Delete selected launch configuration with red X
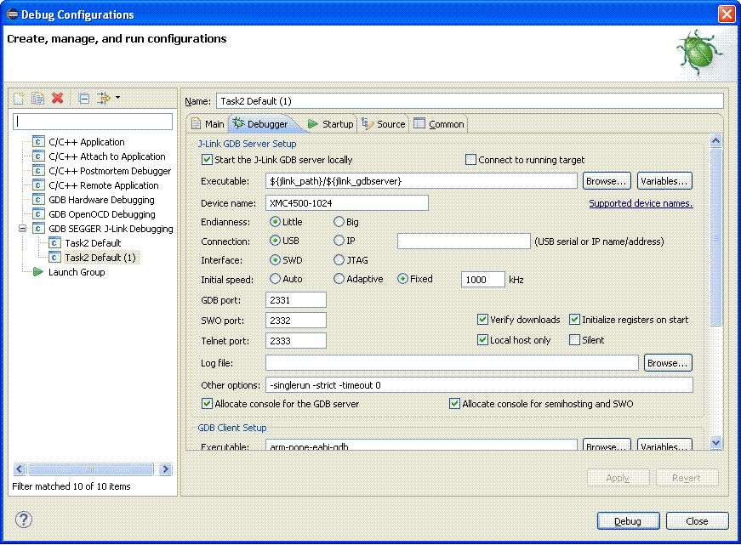The image size is (741, 551). (57, 98)
